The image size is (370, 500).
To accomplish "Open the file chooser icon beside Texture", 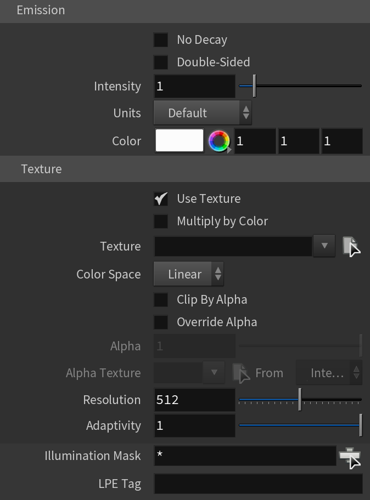I will pos(351,246).
